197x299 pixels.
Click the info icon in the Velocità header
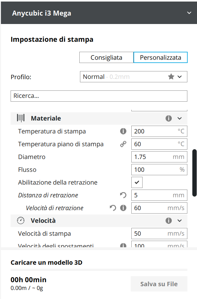click(169, 221)
